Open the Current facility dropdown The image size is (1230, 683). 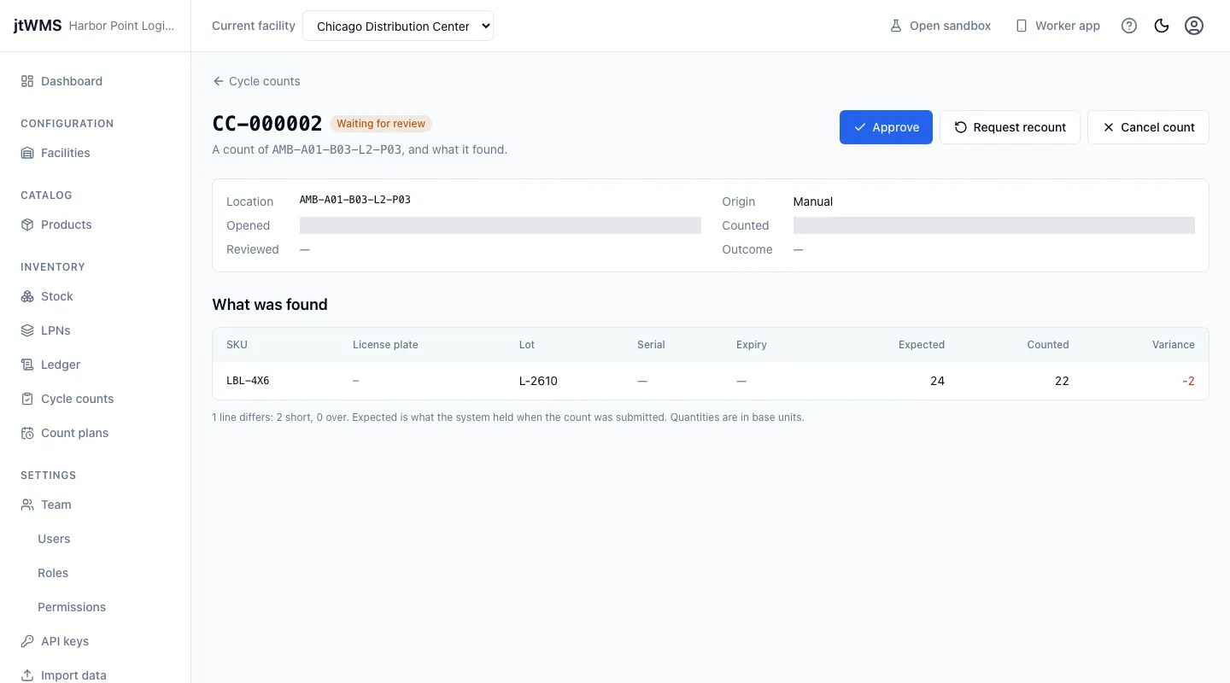(398, 26)
